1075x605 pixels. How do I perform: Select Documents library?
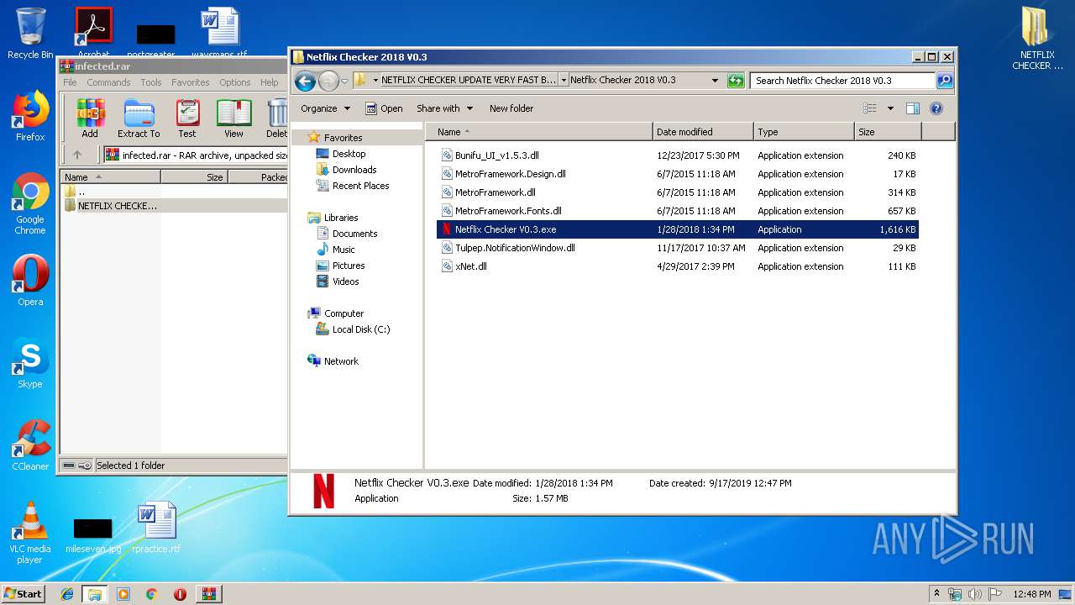click(354, 234)
